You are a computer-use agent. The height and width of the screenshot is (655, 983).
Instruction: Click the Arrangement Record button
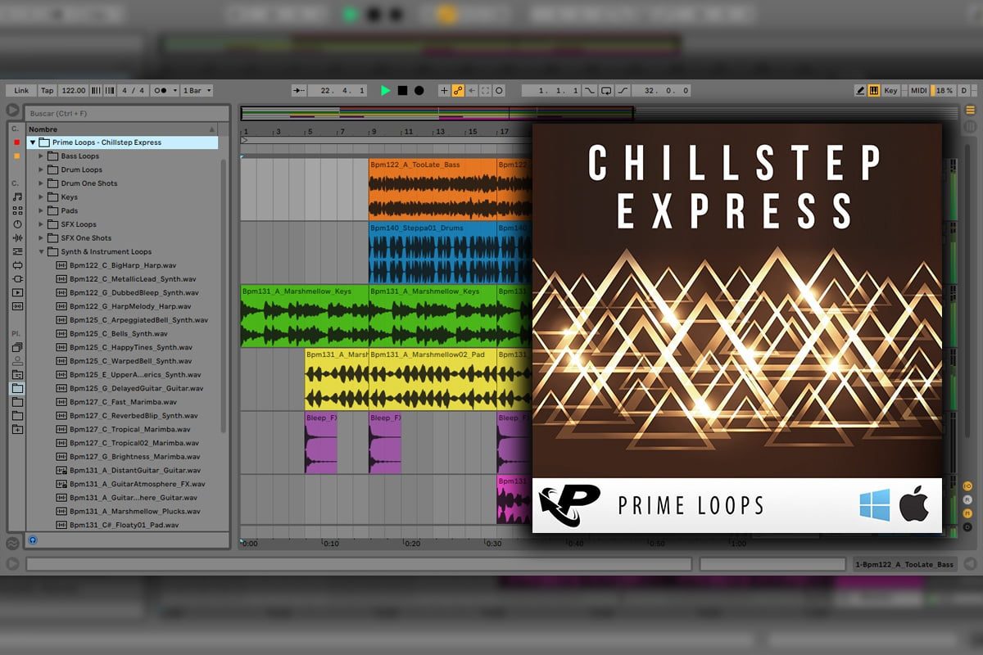coord(419,91)
